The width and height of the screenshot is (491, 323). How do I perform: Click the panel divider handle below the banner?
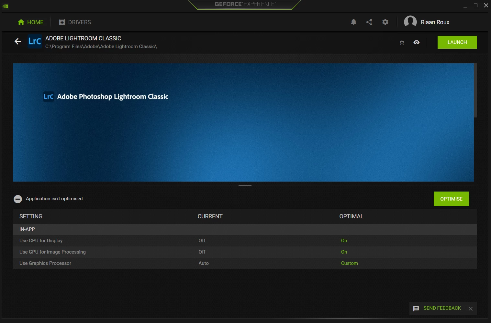pos(245,185)
